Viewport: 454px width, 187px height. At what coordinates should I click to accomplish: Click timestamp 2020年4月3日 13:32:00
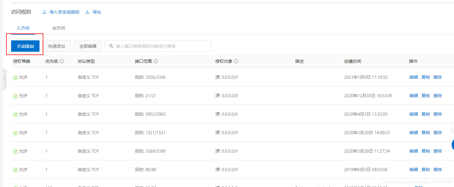coord(366,114)
